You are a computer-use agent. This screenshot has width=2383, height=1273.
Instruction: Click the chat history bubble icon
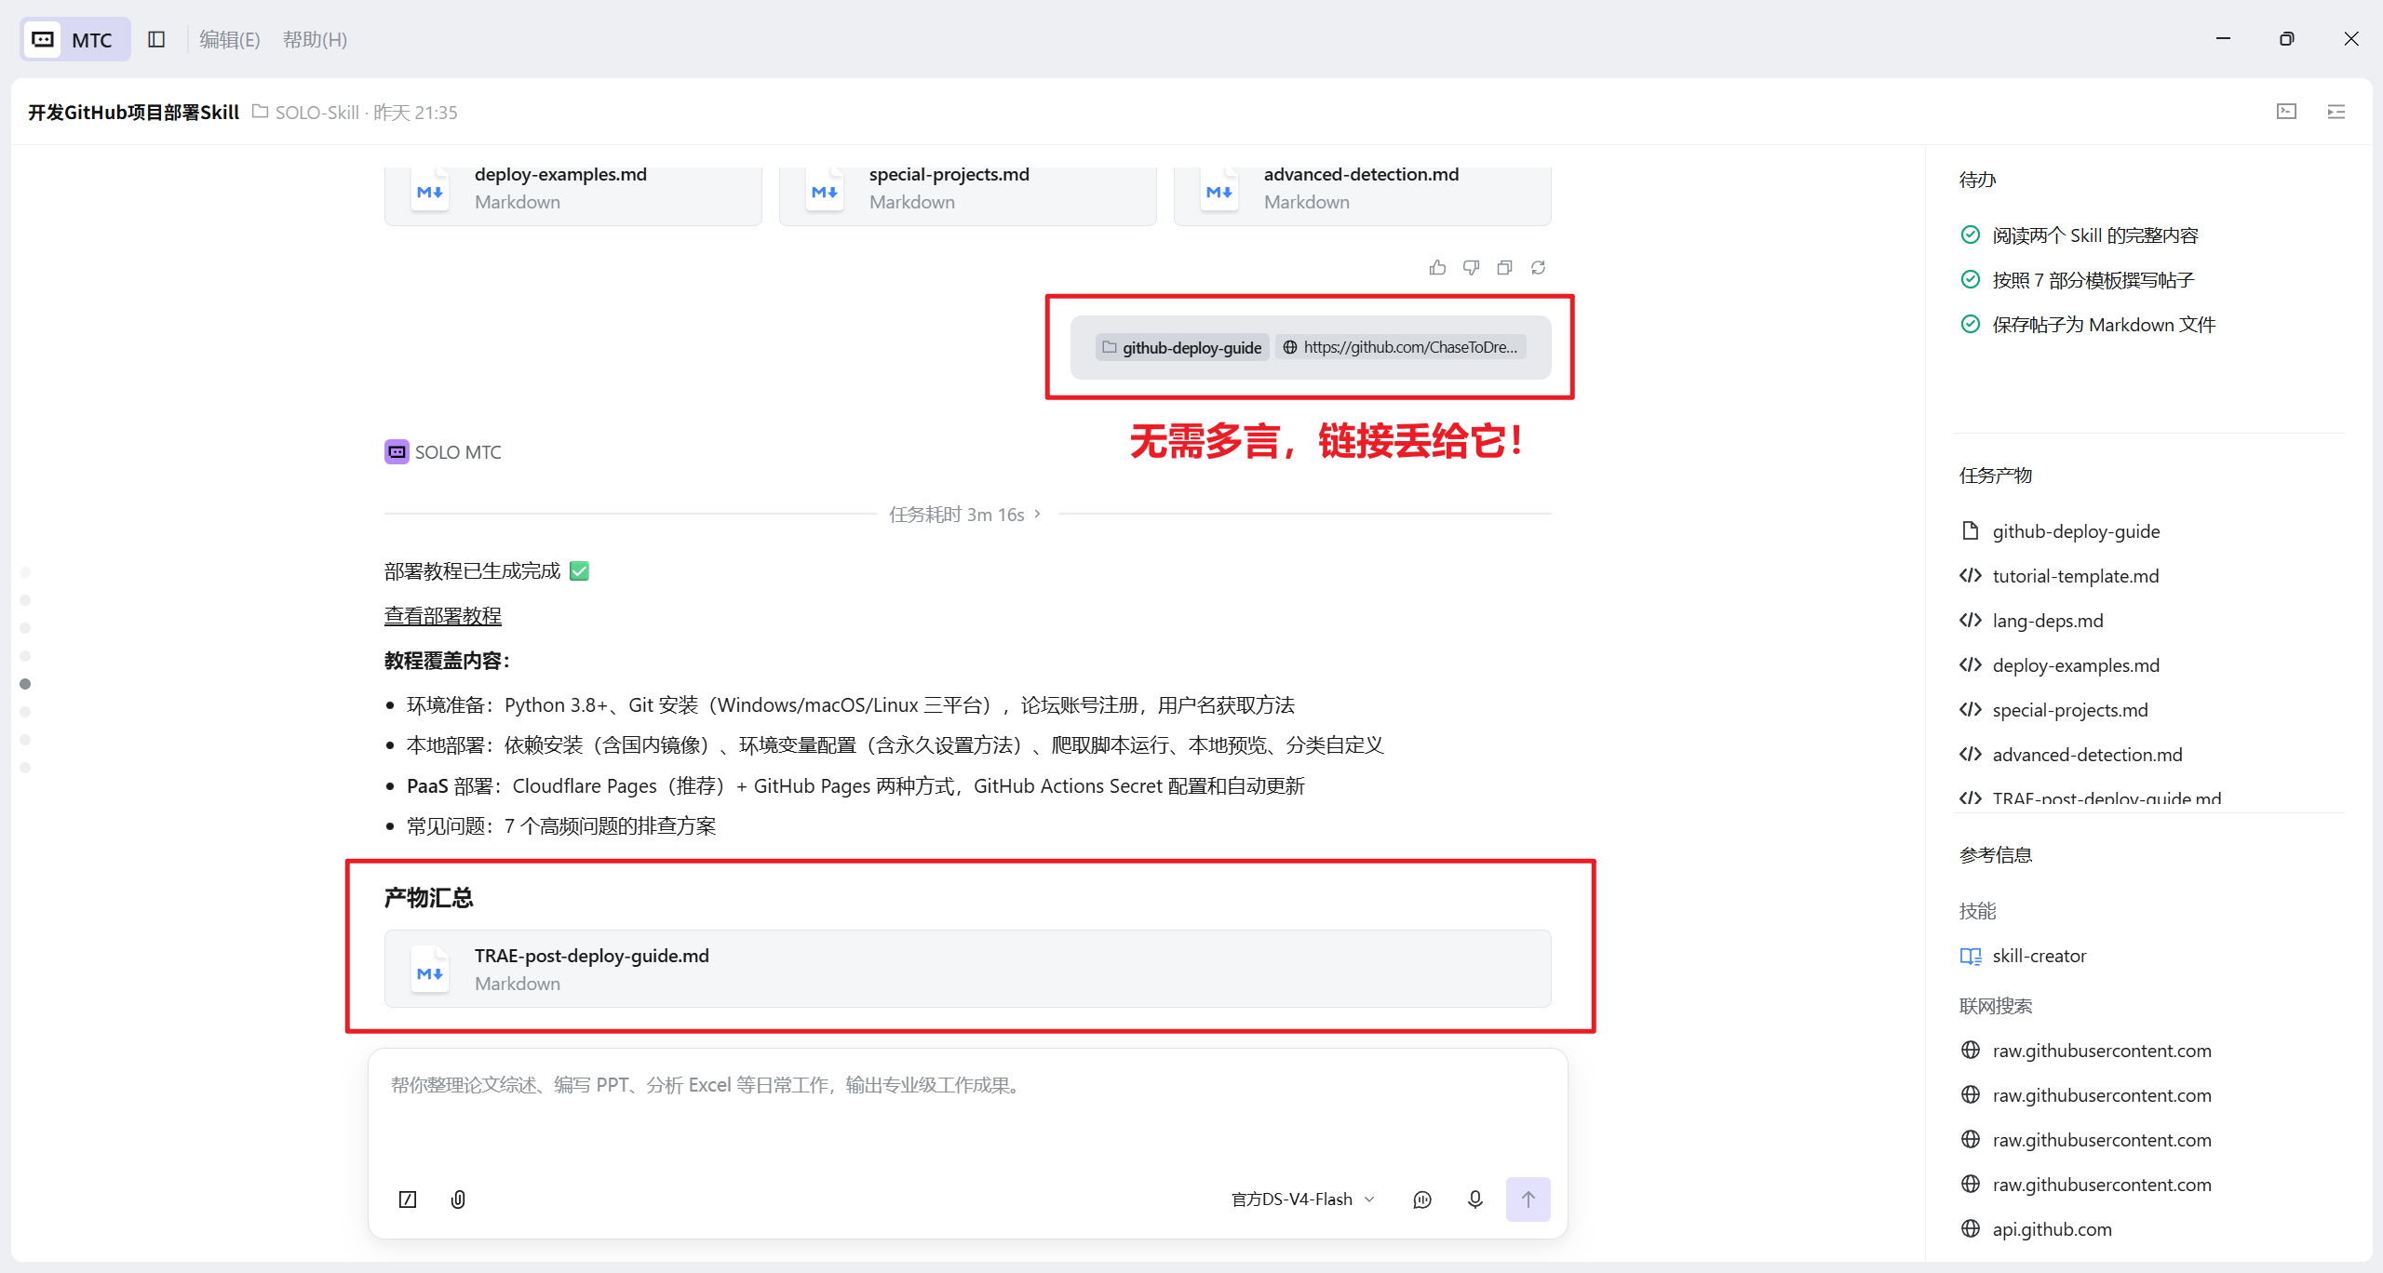coord(1422,1199)
